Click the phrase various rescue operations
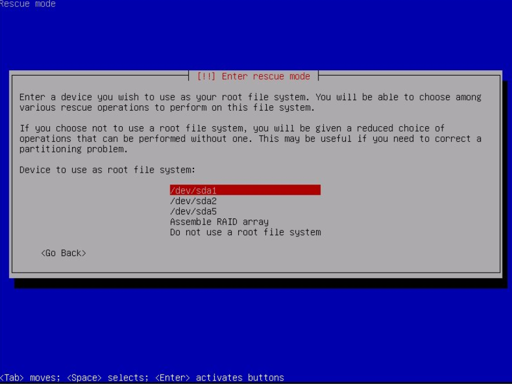The height and width of the screenshot is (384, 512). point(77,108)
